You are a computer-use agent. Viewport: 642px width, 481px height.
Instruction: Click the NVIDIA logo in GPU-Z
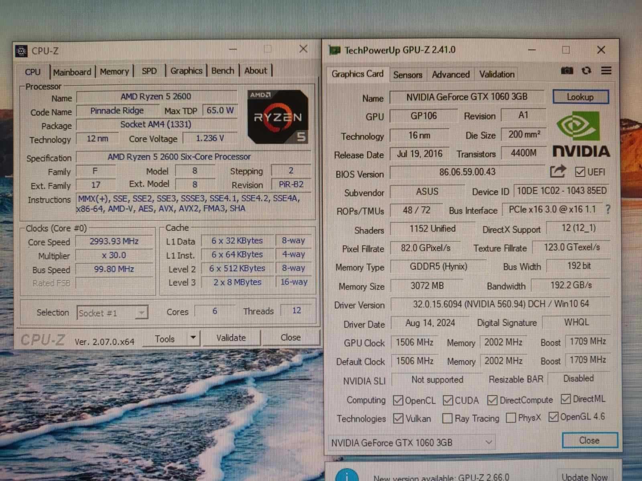tap(581, 135)
